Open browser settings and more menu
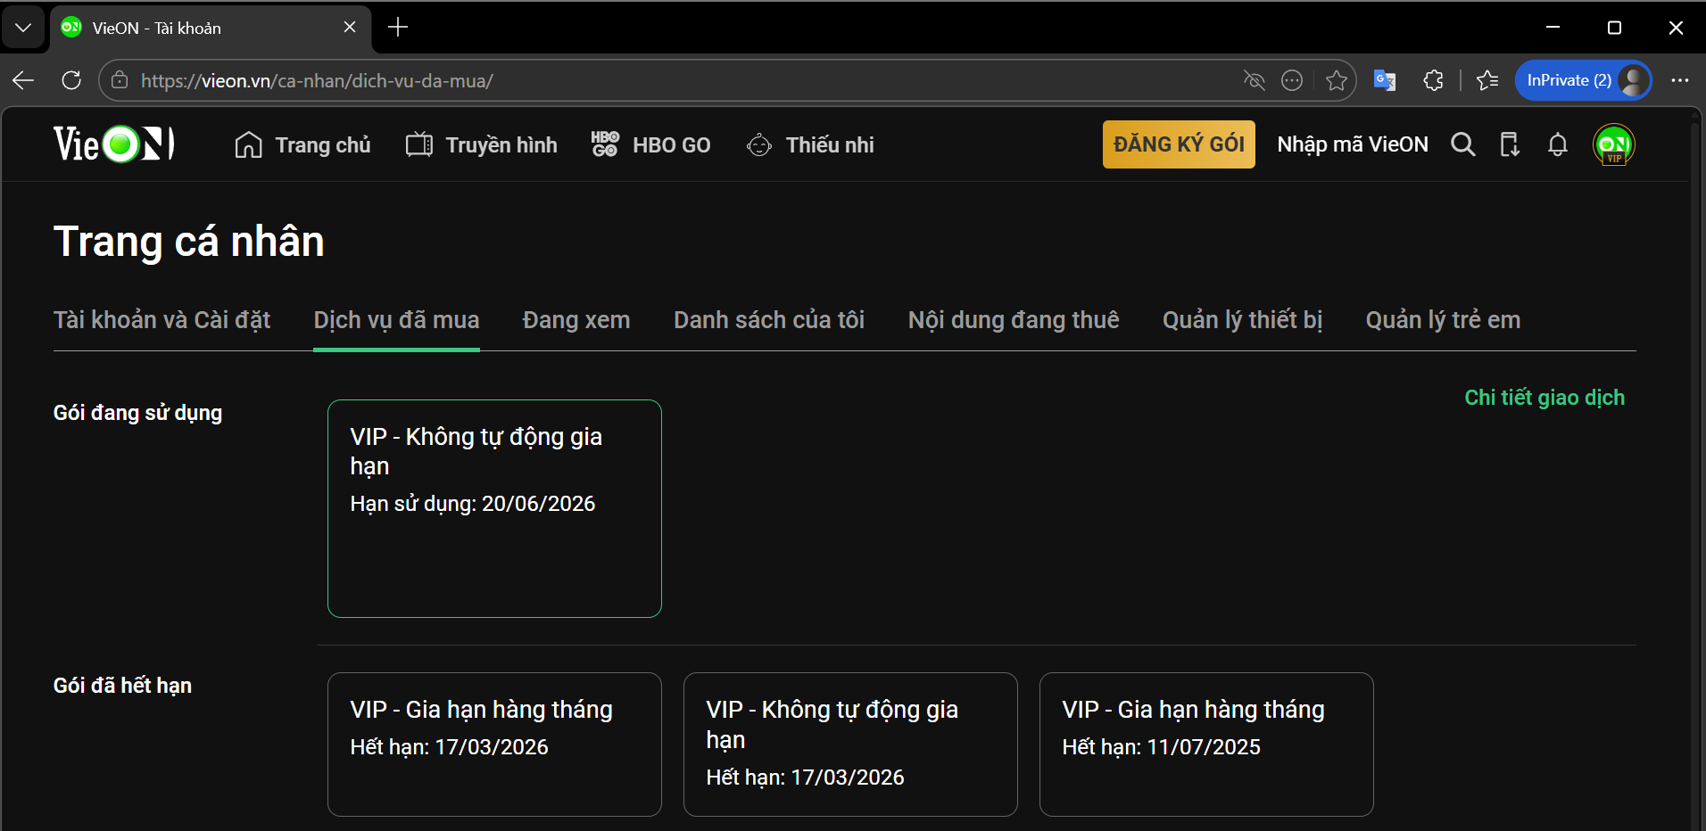 (1680, 80)
